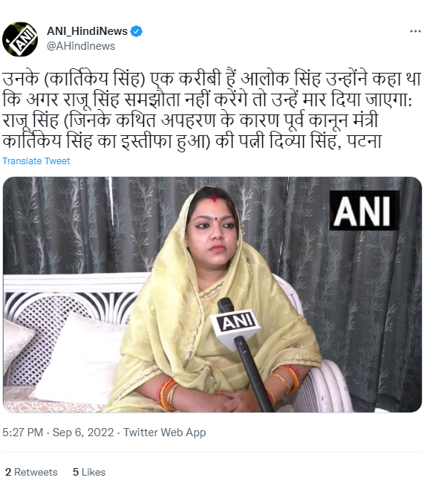Open the 5:27 PM timestamp link
Image resolution: width=433 pixels, height=489 pixels.
coord(23,433)
